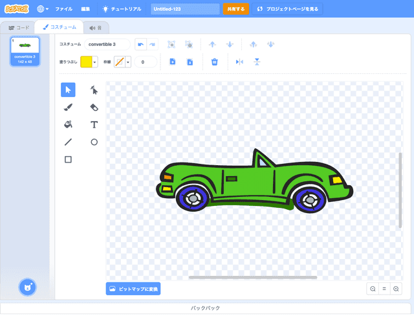Select the Line tool

pos(68,142)
